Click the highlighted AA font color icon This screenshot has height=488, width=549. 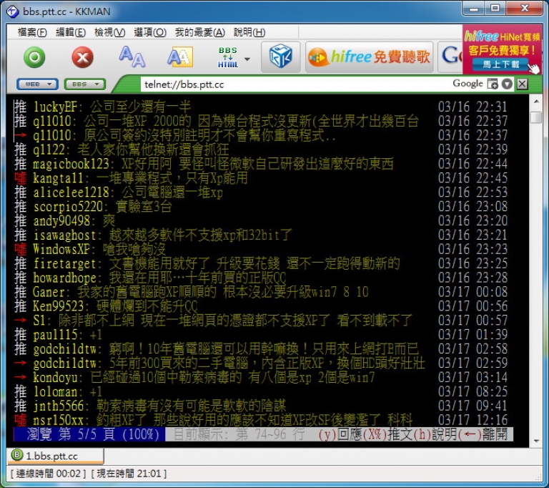tap(180, 57)
